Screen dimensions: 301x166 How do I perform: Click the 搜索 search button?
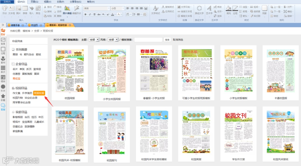click(167, 40)
